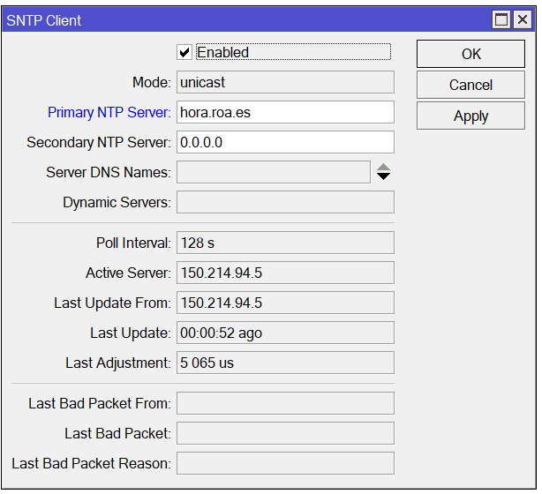Click the Dynamic Servers field
Image resolution: width=542 pixels, height=494 pixels.
285,202
